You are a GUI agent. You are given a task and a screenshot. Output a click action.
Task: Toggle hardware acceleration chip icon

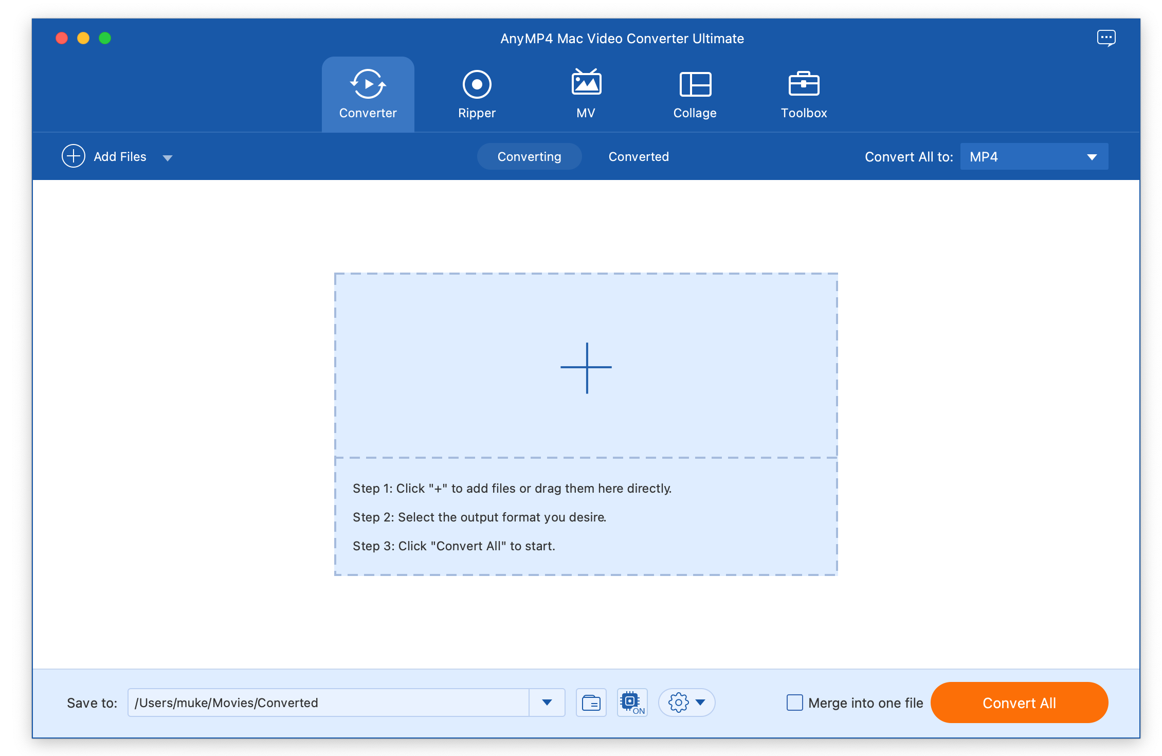pos(632,703)
